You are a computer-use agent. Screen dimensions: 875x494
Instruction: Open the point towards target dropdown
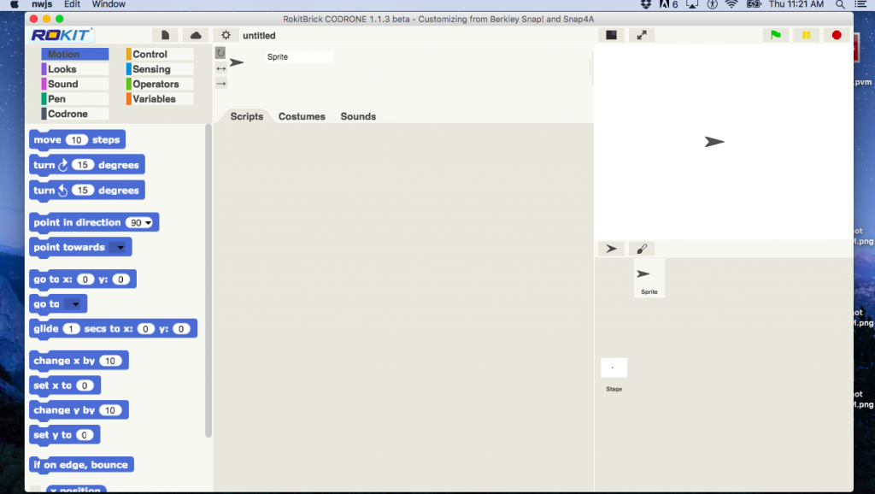(120, 247)
